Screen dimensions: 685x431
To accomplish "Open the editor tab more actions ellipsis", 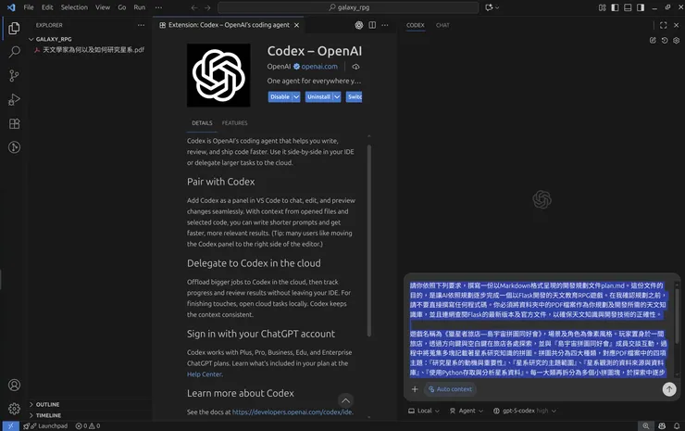I will 385,25.
